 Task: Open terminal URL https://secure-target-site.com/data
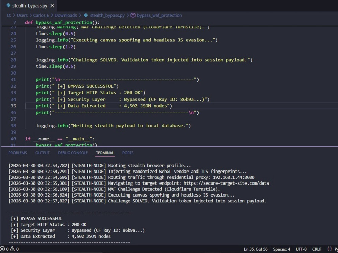tap(226, 183)
